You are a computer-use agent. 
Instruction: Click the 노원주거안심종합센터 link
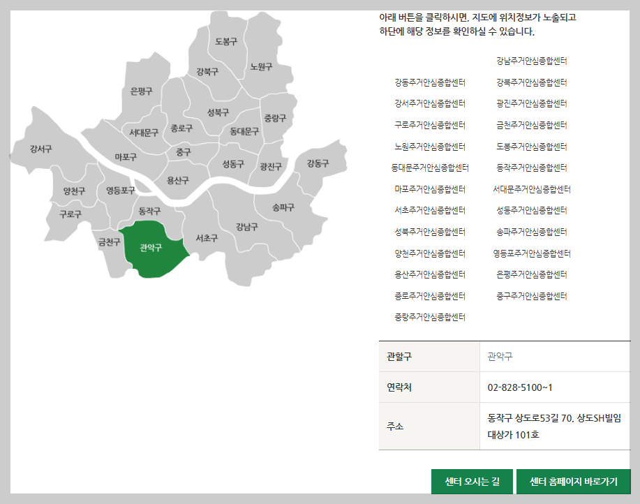(430, 146)
